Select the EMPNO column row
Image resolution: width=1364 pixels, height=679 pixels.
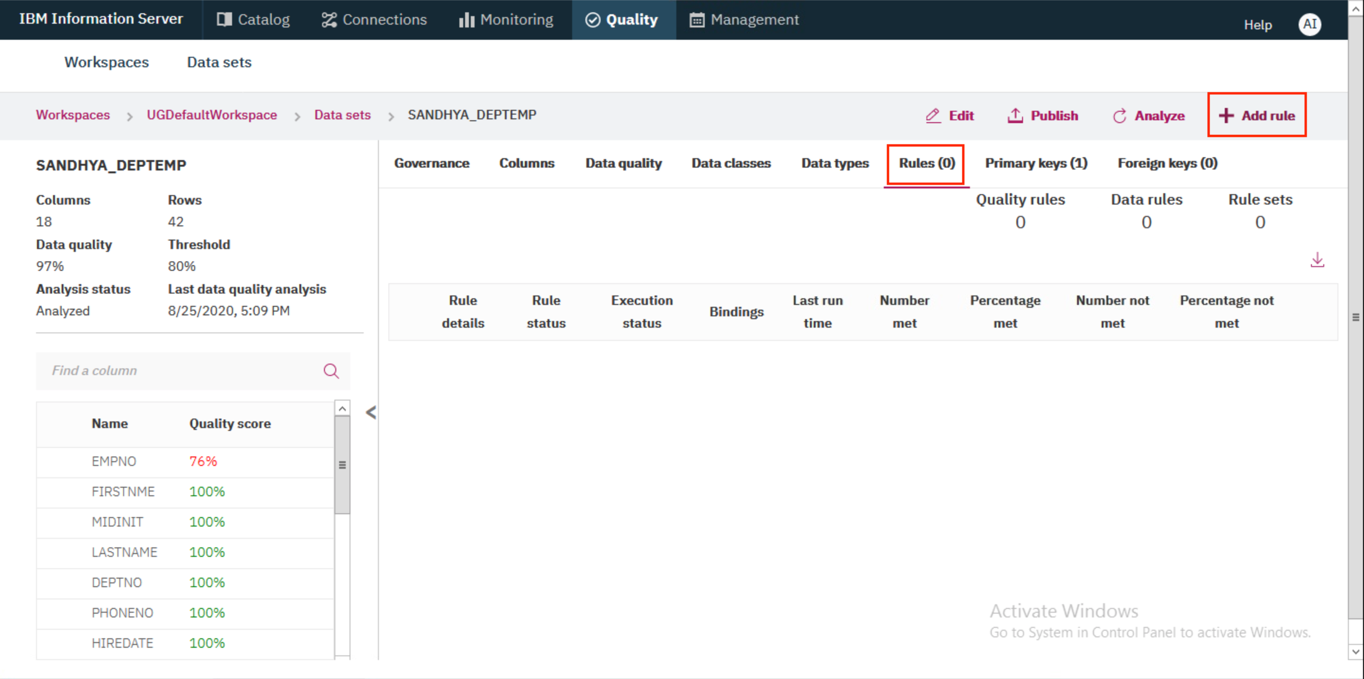185,462
